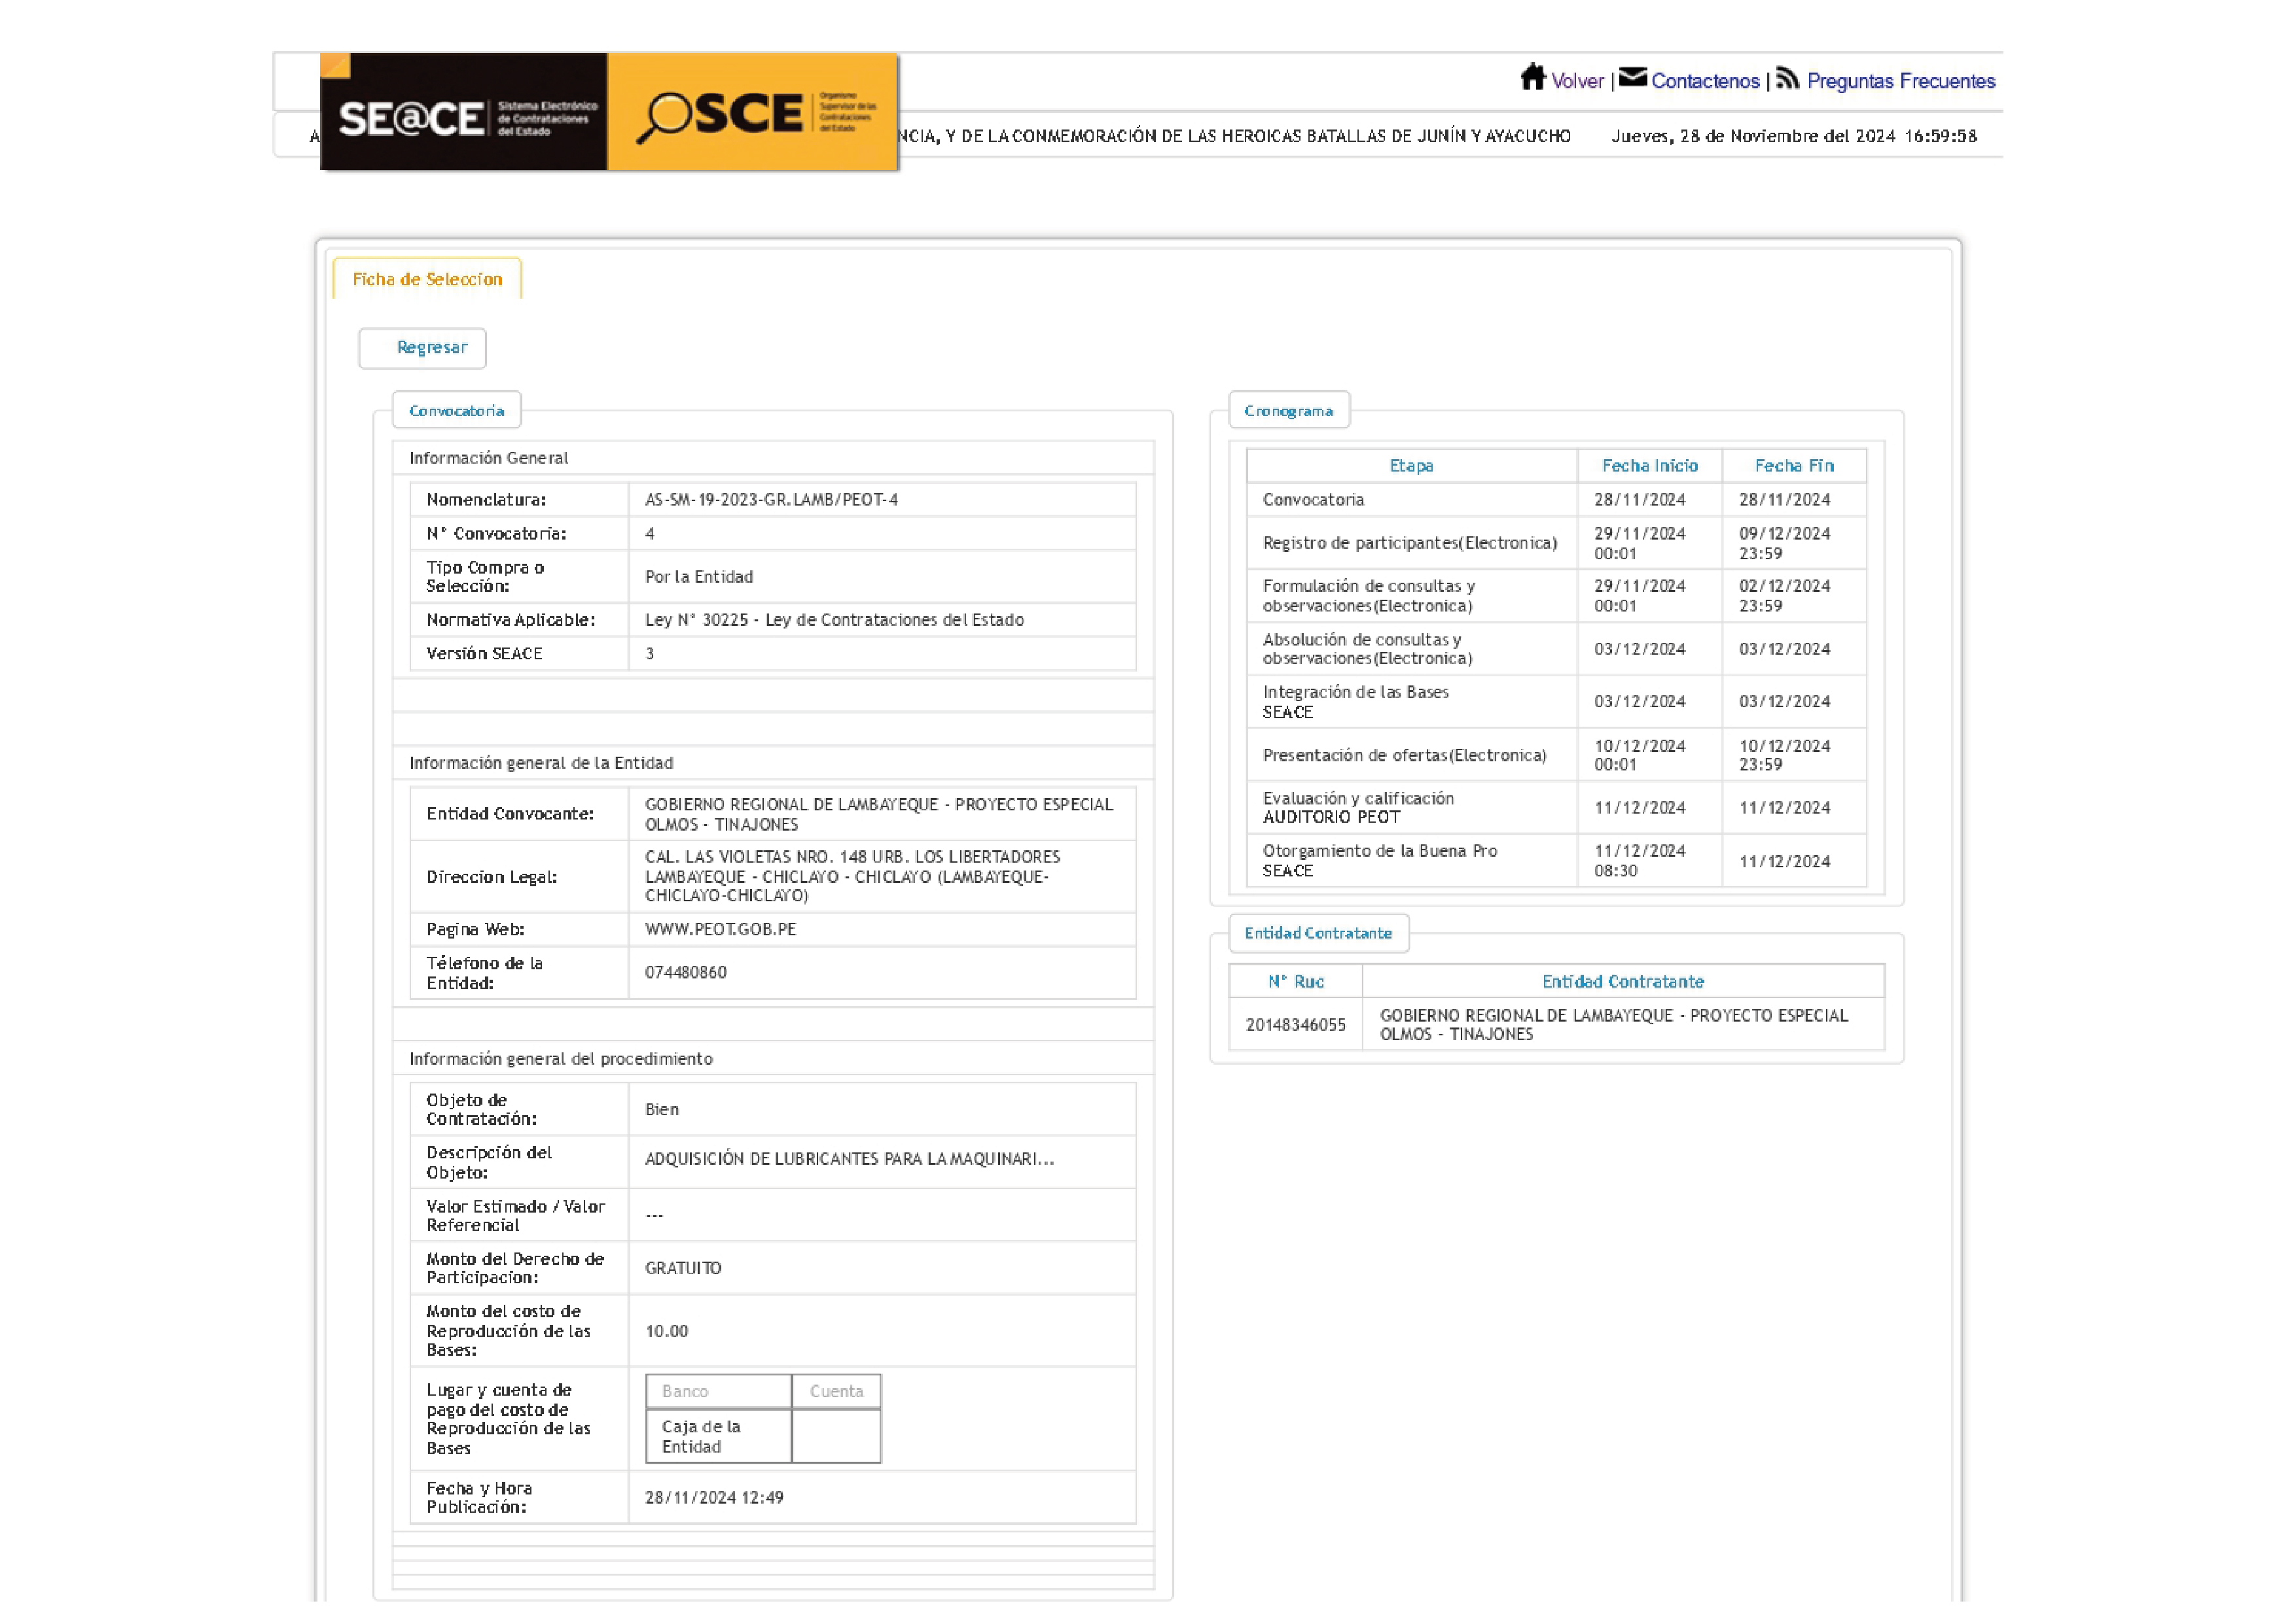Click Información general del procedimiento heading
The height and width of the screenshot is (1622, 2296).
click(x=560, y=1060)
